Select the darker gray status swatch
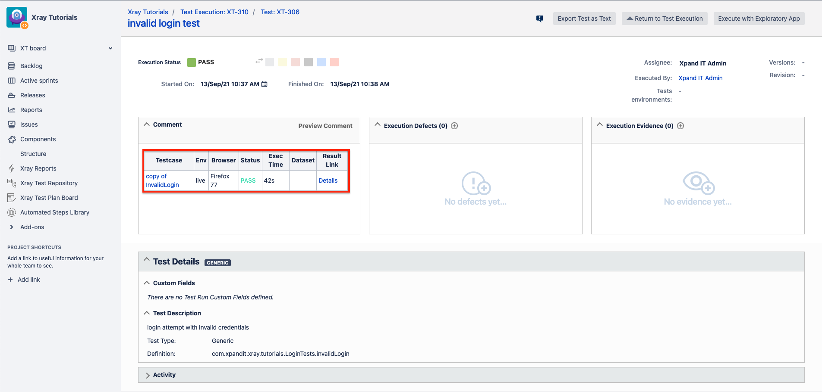The image size is (822, 392). point(309,62)
